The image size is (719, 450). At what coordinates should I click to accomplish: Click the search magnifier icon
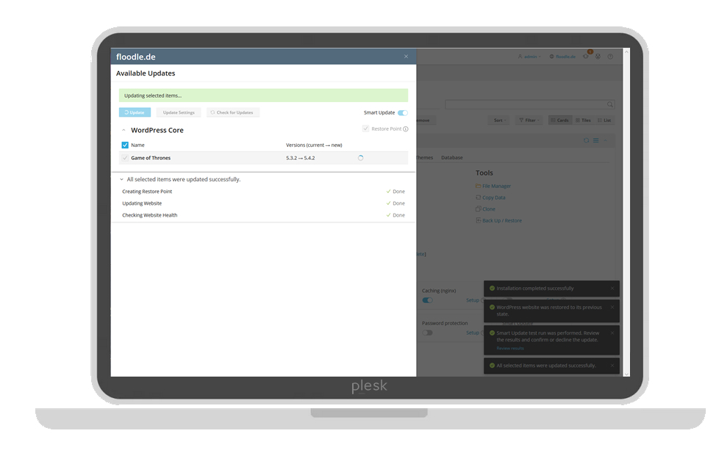[610, 104]
